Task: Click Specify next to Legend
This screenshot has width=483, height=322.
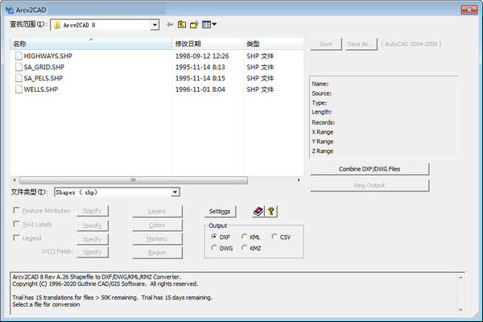Action: tap(93, 239)
